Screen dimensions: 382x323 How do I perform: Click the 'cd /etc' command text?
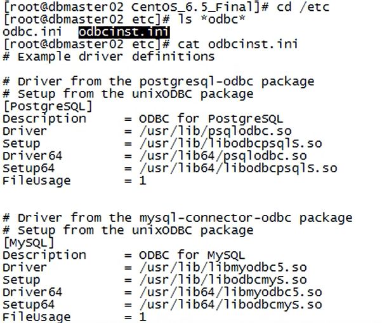[303, 7]
